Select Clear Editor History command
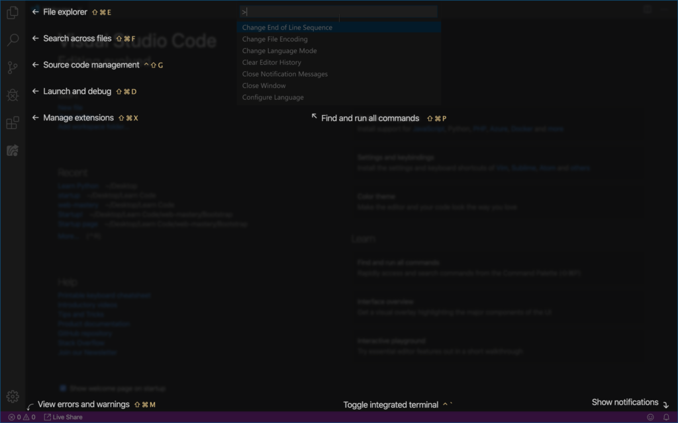This screenshot has height=423, width=678. click(339, 62)
